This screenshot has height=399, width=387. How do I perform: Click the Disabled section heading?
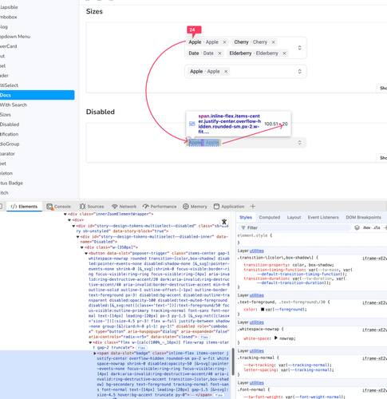click(101, 112)
